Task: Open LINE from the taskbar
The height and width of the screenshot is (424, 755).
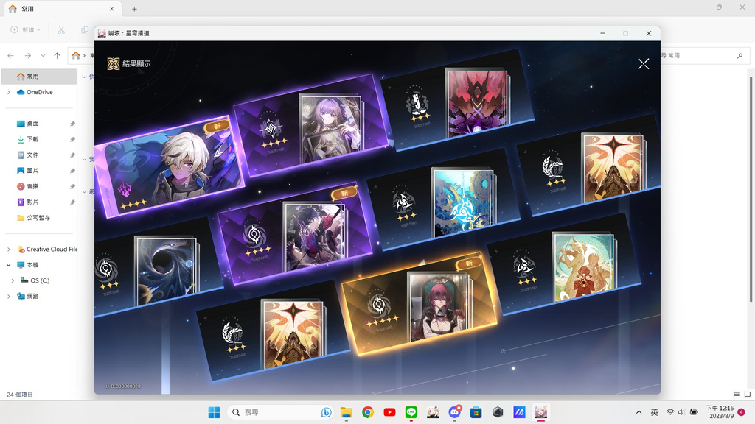Action: tap(411, 412)
